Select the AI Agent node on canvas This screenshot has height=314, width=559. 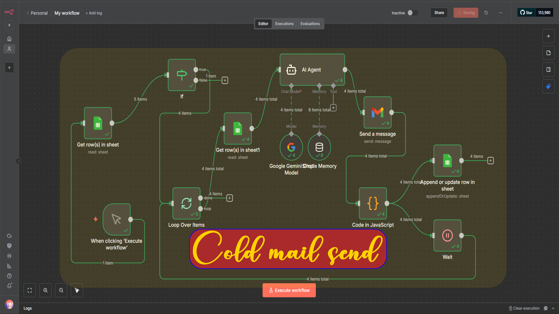pos(312,70)
